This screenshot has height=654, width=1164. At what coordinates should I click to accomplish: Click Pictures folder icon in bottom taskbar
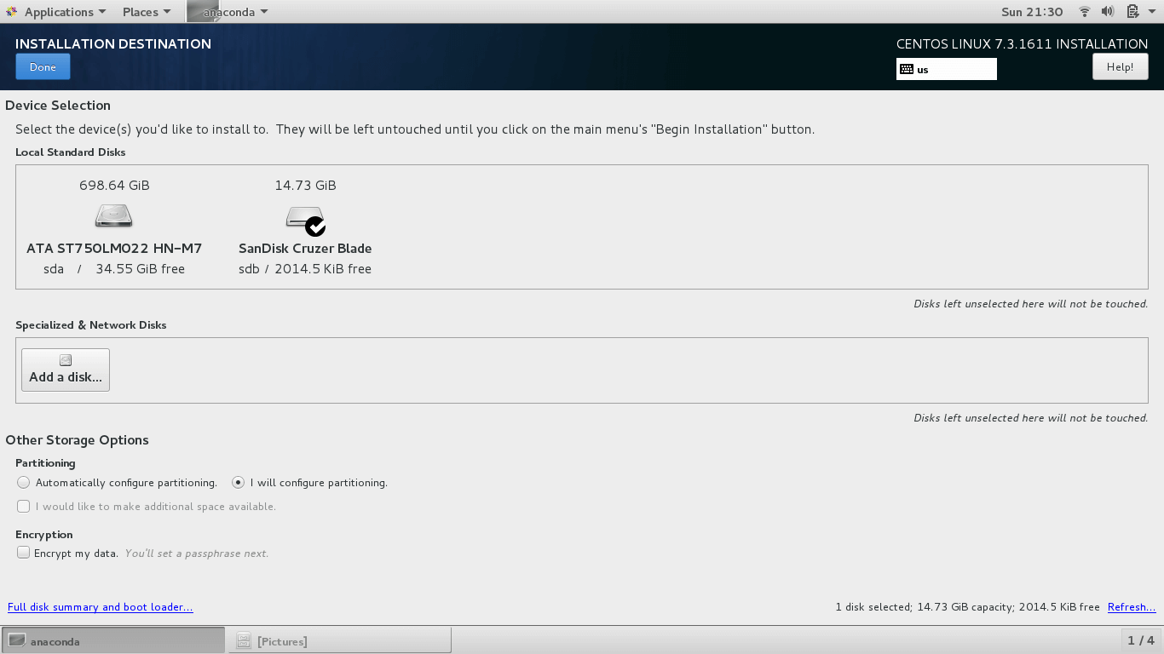point(244,640)
